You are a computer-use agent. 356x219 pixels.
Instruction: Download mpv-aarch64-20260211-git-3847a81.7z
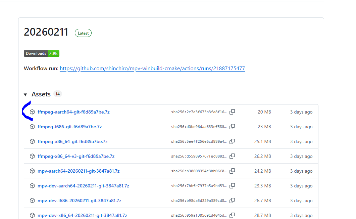[x=79, y=171]
